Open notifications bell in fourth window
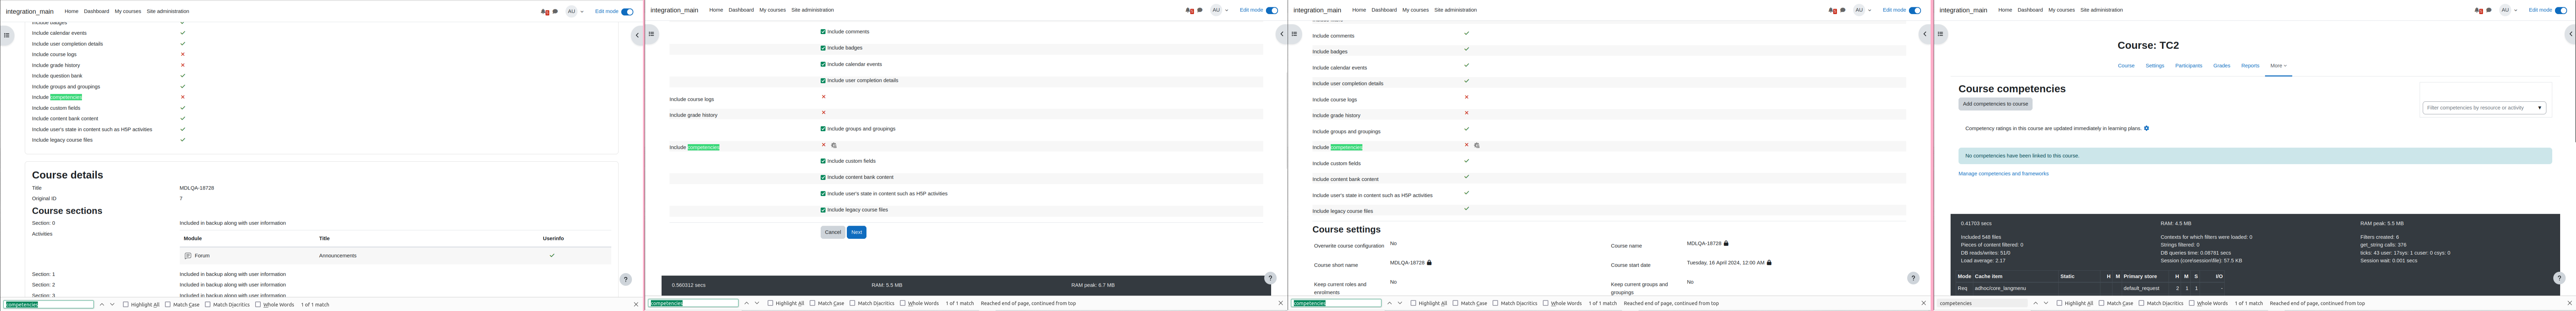Image resolution: width=2576 pixels, height=311 pixels. 2478,10
